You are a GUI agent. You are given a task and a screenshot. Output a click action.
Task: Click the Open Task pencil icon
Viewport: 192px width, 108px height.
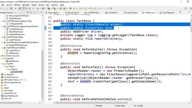click(74, 8)
